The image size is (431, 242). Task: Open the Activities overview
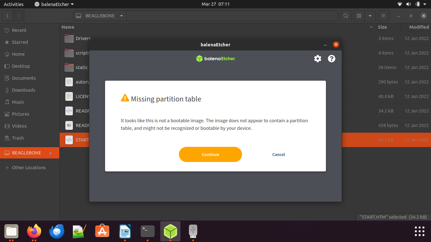tap(14, 4)
